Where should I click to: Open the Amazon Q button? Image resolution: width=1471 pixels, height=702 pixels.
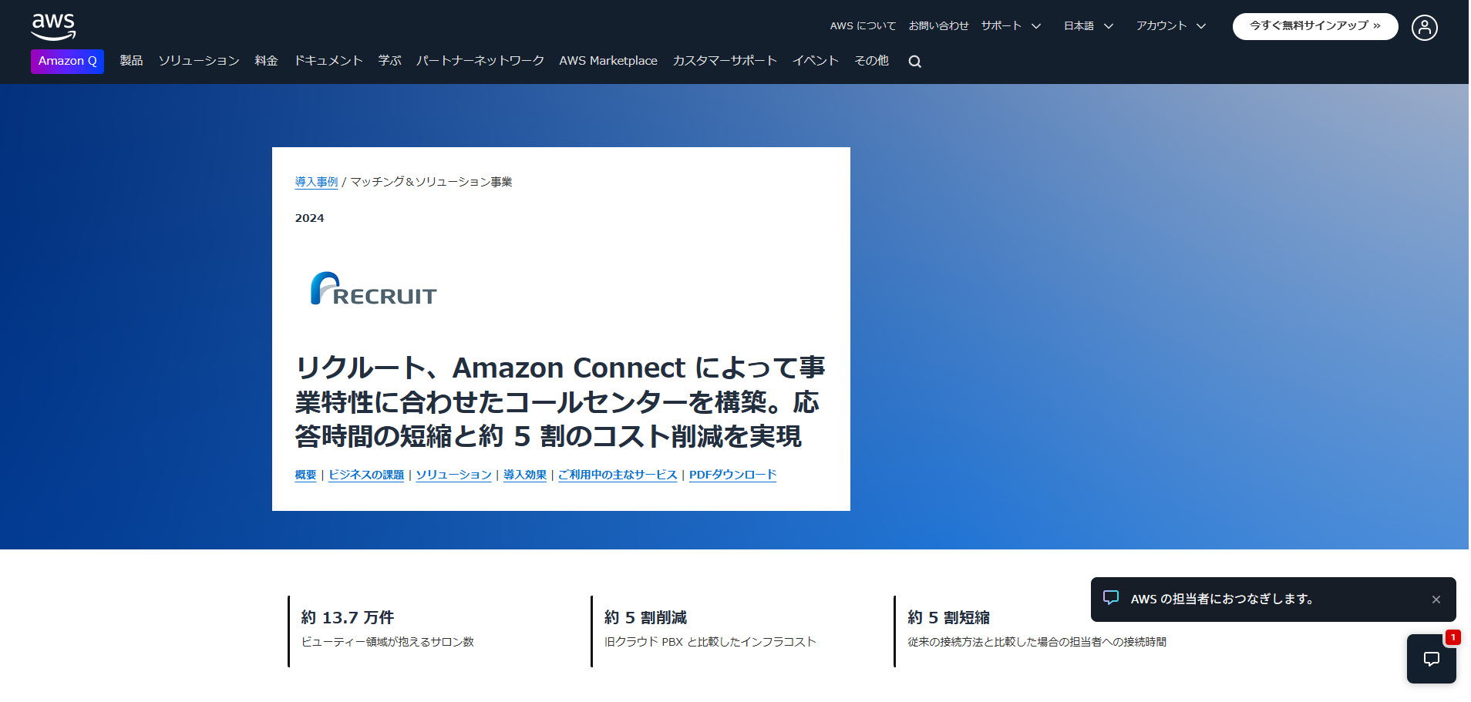coord(67,61)
